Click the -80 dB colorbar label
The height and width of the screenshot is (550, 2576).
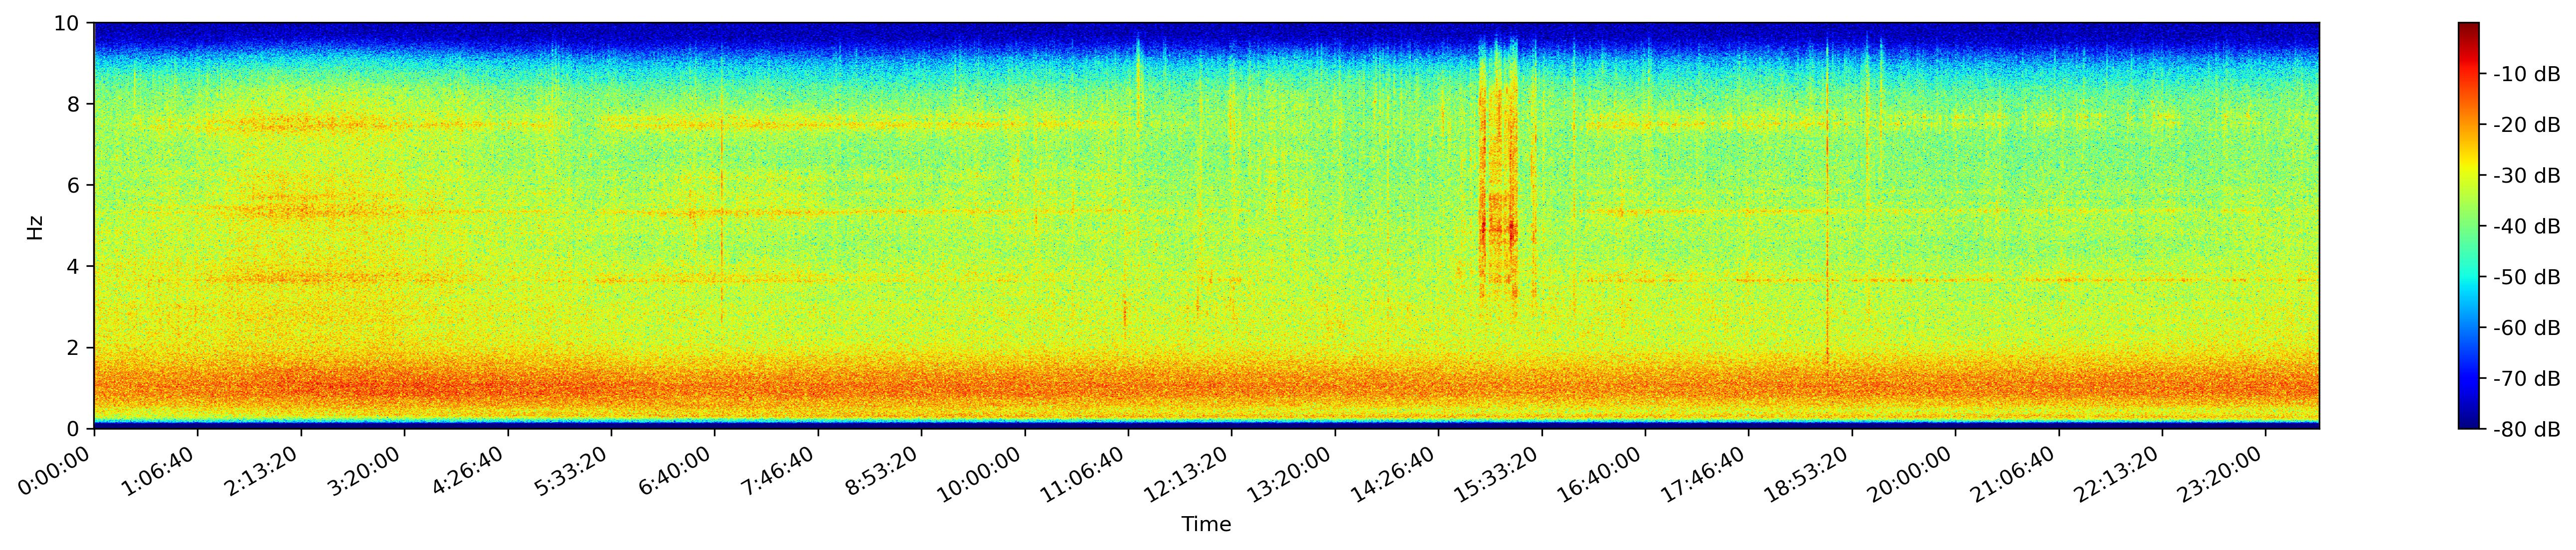pos(2526,429)
